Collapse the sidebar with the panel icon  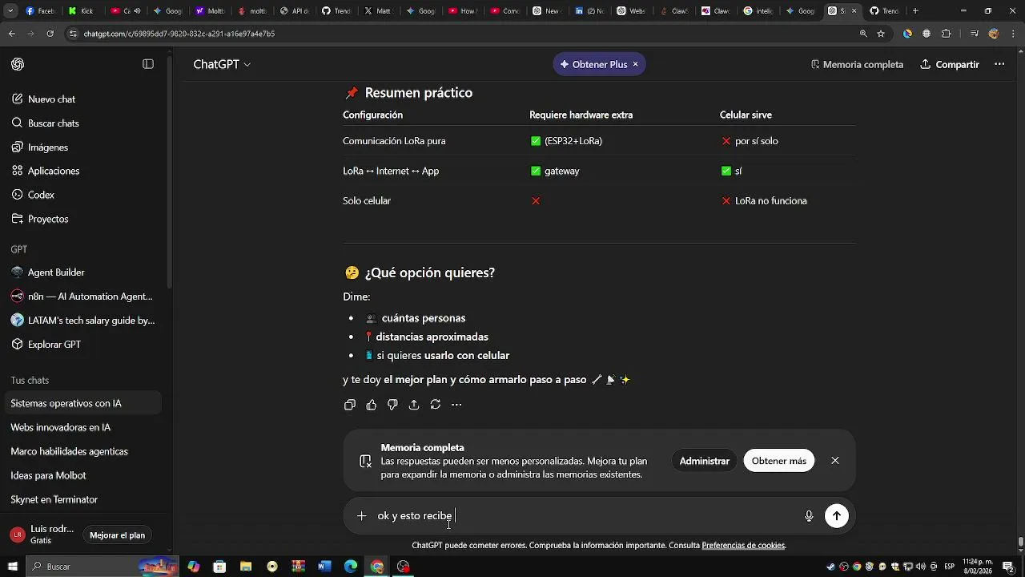click(x=148, y=64)
